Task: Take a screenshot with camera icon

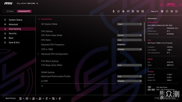Action: [x=172, y=11]
